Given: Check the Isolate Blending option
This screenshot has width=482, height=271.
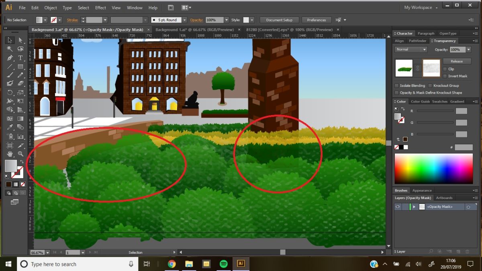Looking at the screenshot, I should (x=397, y=86).
